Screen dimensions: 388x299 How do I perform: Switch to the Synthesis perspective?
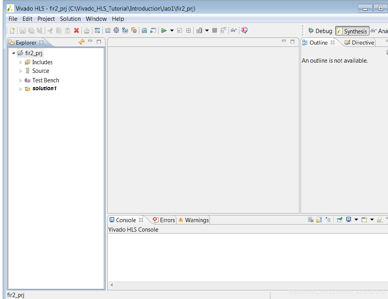353,31
